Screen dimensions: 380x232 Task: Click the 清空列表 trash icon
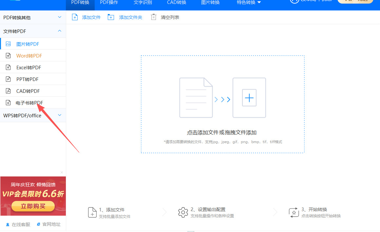click(153, 17)
